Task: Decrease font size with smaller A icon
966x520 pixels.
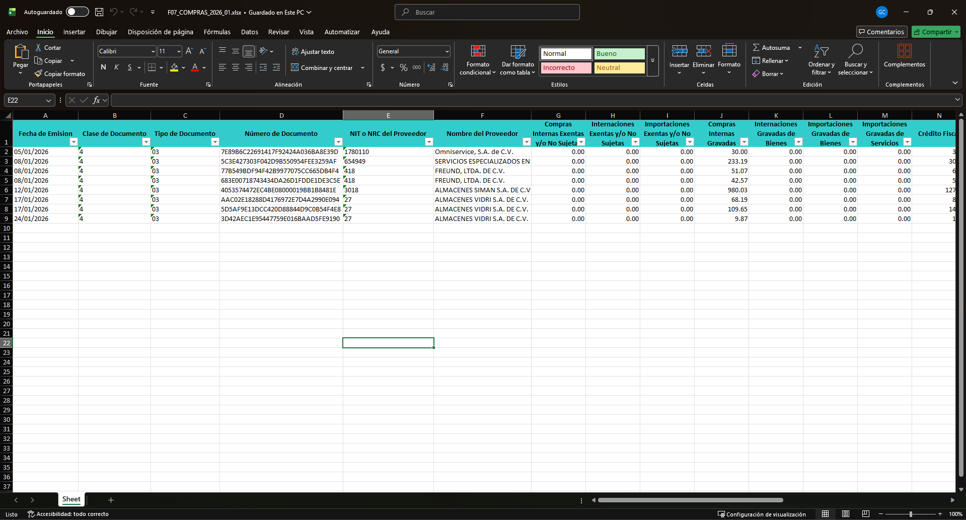Action: pyautogui.click(x=202, y=51)
